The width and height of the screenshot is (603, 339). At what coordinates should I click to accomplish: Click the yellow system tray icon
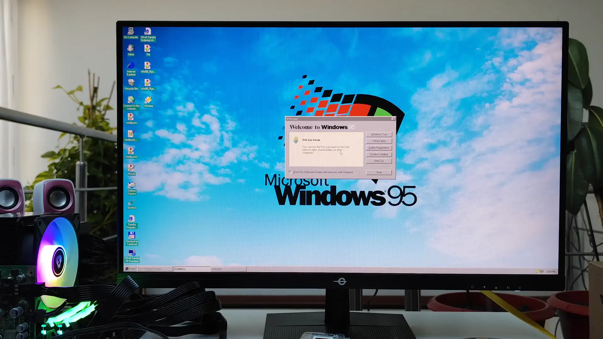click(x=538, y=271)
